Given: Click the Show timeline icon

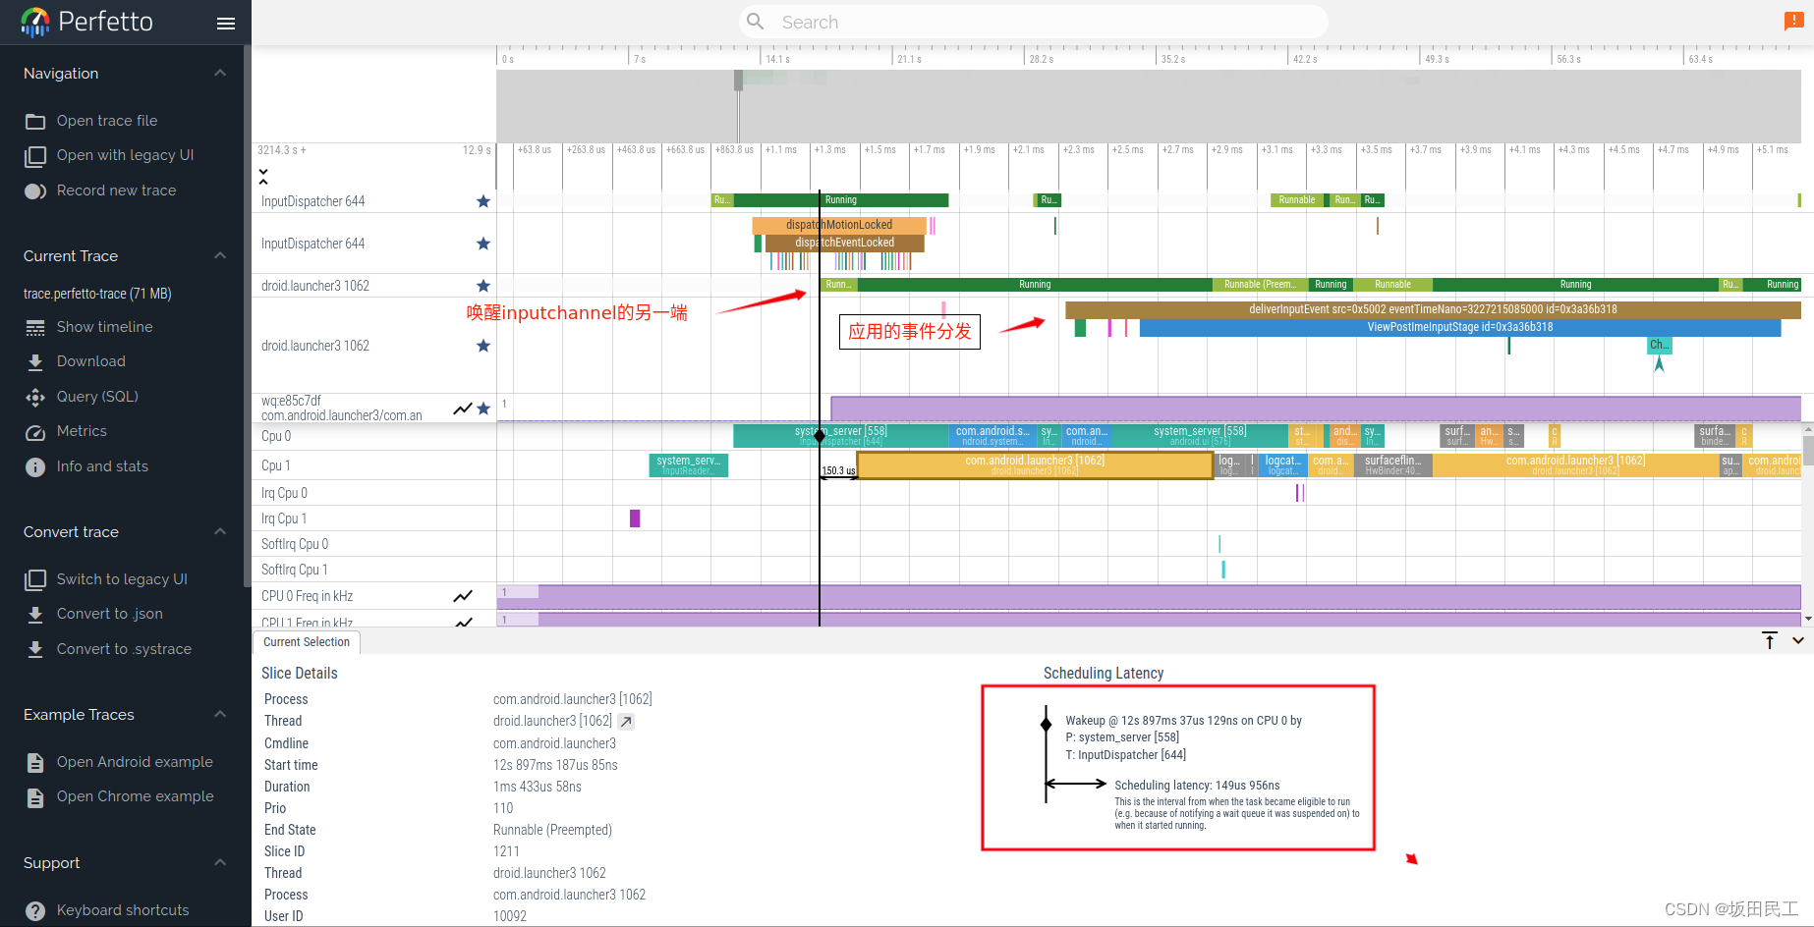Looking at the screenshot, I should click(x=35, y=327).
